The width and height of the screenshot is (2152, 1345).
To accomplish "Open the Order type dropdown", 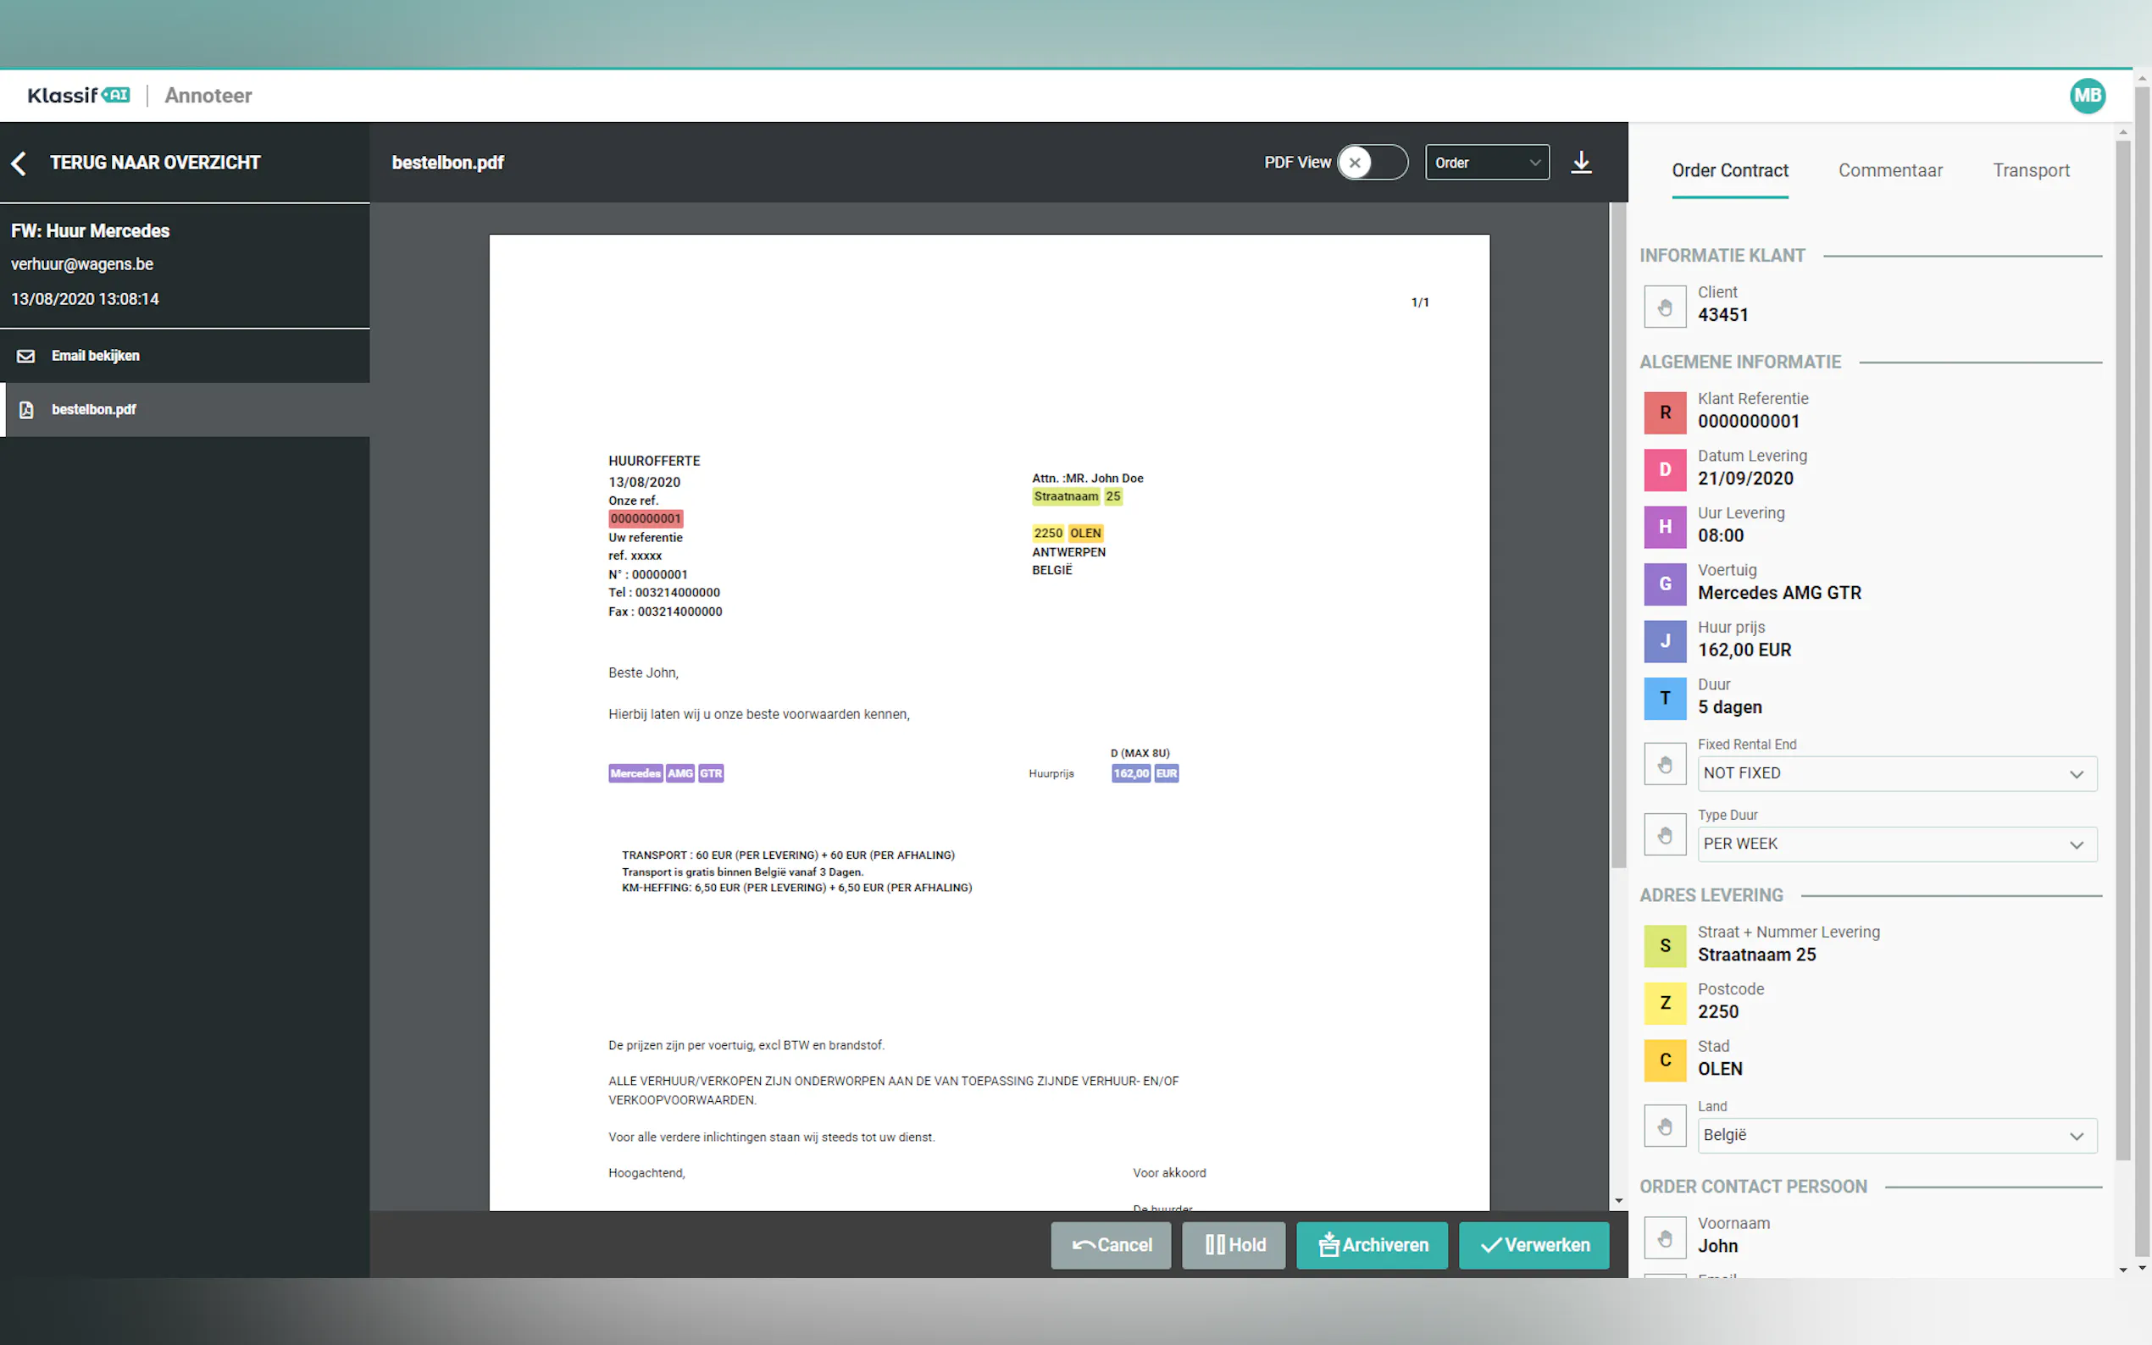I will (x=1487, y=163).
